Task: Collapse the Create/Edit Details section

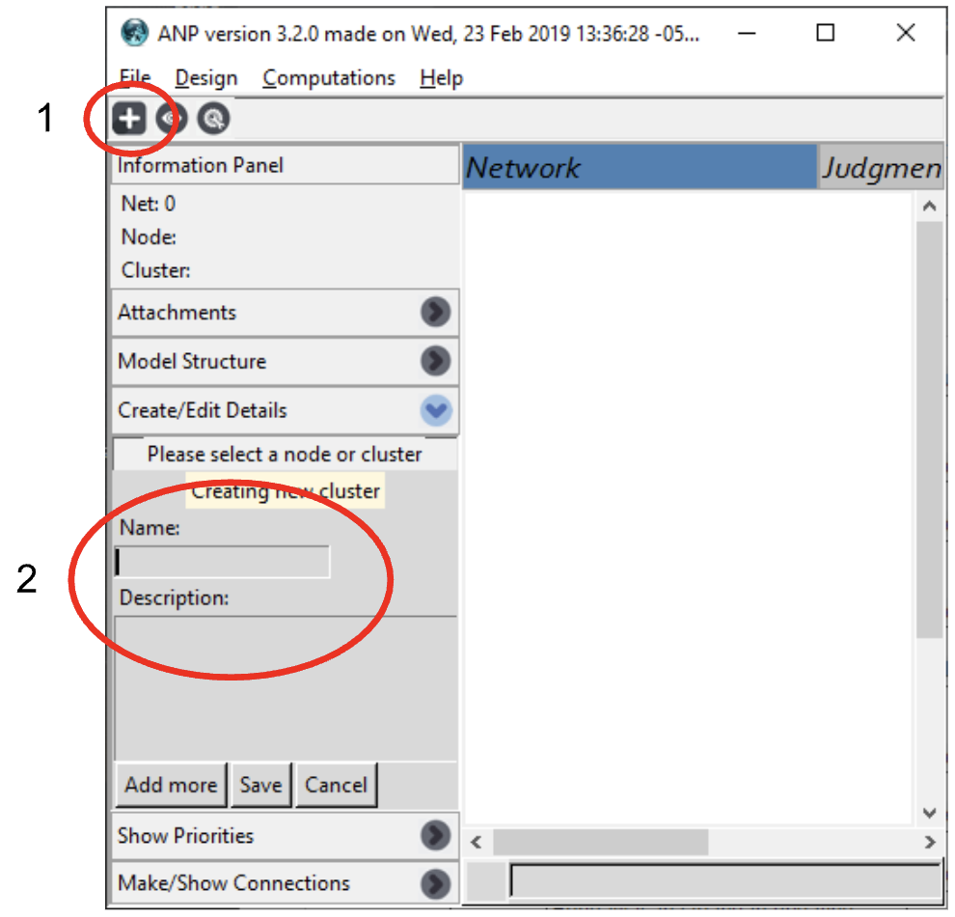Action: pos(436,410)
